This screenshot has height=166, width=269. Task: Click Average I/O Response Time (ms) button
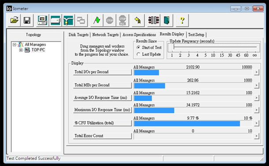[x=102, y=97]
